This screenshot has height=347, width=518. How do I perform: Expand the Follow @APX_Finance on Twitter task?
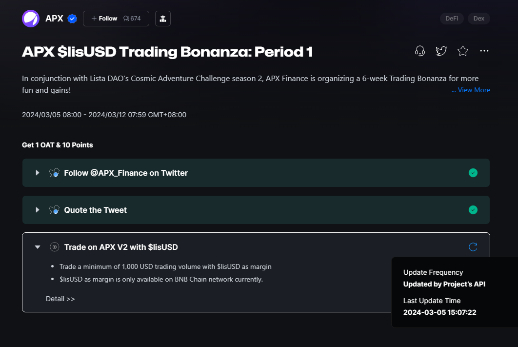pyautogui.click(x=38, y=173)
